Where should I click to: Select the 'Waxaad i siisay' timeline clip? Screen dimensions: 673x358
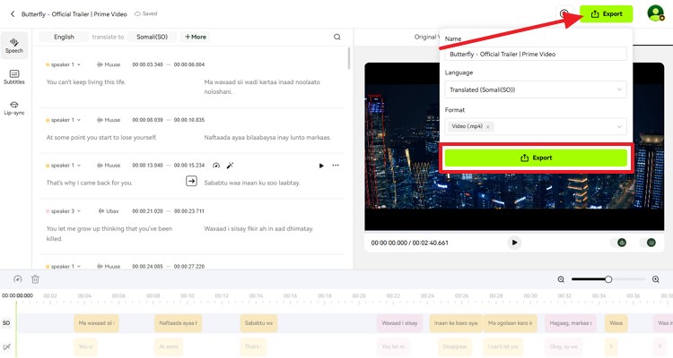(399, 323)
